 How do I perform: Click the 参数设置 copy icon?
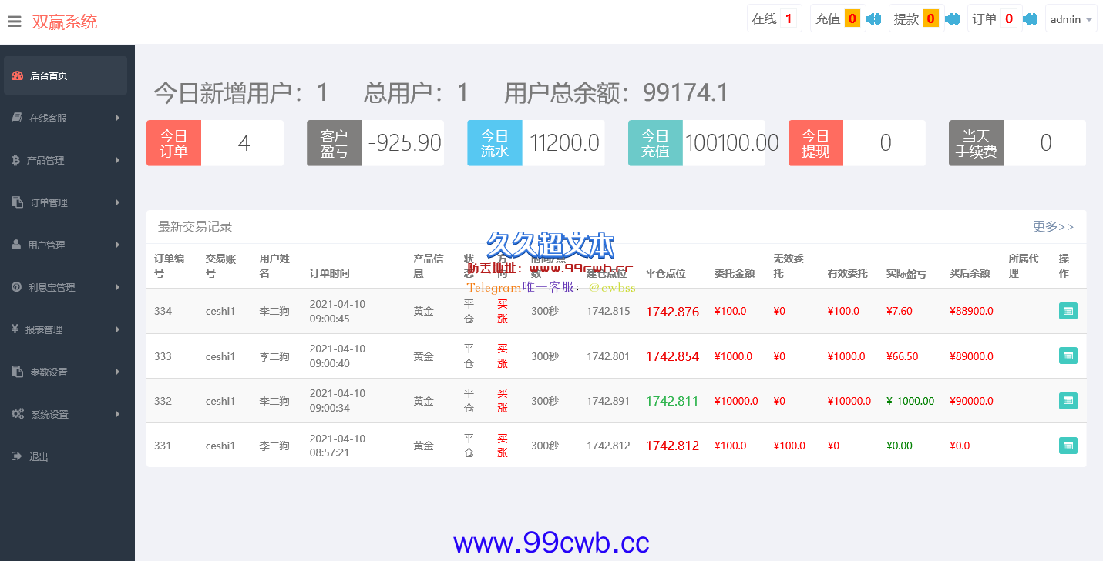pyautogui.click(x=17, y=372)
